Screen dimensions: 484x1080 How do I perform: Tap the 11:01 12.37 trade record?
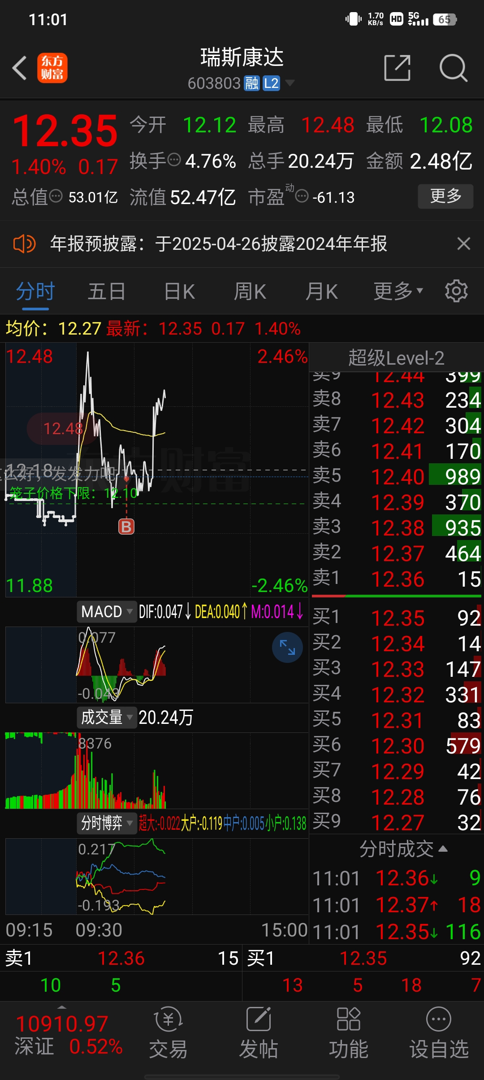(x=397, y=905)
